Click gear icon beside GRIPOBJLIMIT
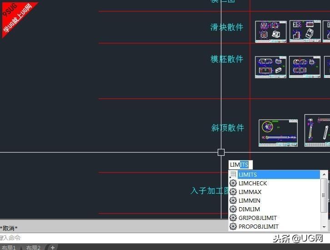The height and width of the screenshot is (250, 330). (233, 218)
